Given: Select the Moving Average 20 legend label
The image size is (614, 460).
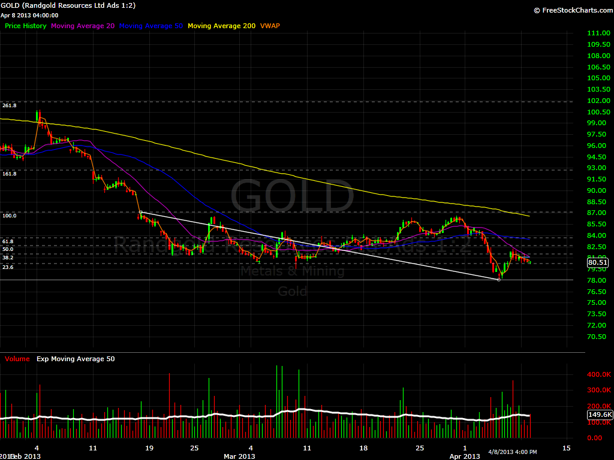Looking at the screenshot, I should point(83,26).
